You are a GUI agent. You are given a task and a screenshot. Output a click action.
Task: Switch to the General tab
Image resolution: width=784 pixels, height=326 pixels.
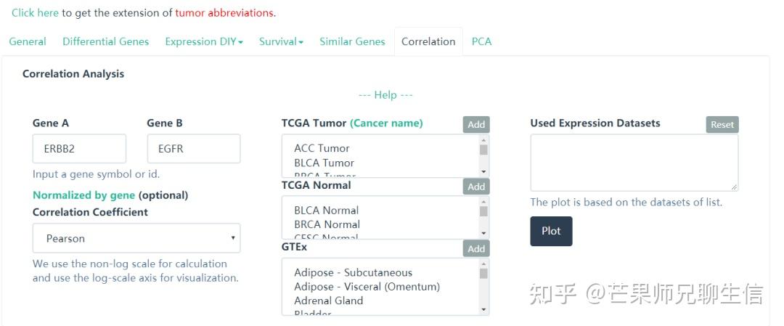(x=28, y=42)
